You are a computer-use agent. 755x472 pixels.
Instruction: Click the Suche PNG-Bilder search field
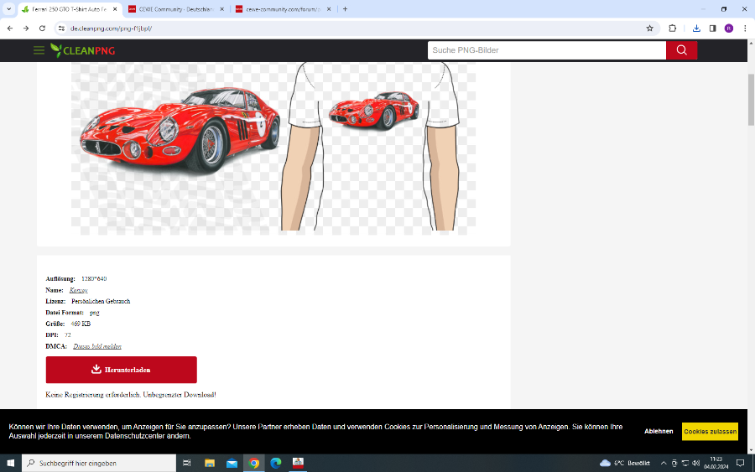(x=546, y=50)
